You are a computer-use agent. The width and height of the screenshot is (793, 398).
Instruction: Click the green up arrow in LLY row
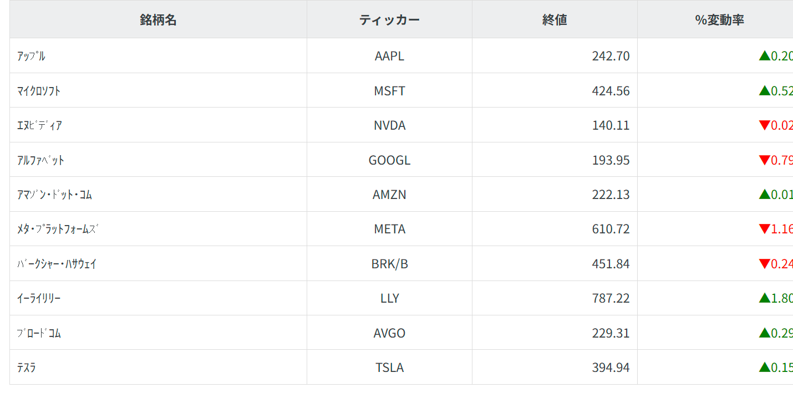point(765,298)
